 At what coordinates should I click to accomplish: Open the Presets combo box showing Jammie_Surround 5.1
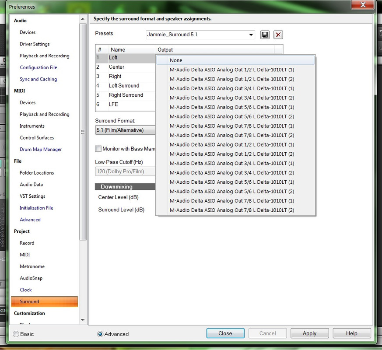[200, 35]
